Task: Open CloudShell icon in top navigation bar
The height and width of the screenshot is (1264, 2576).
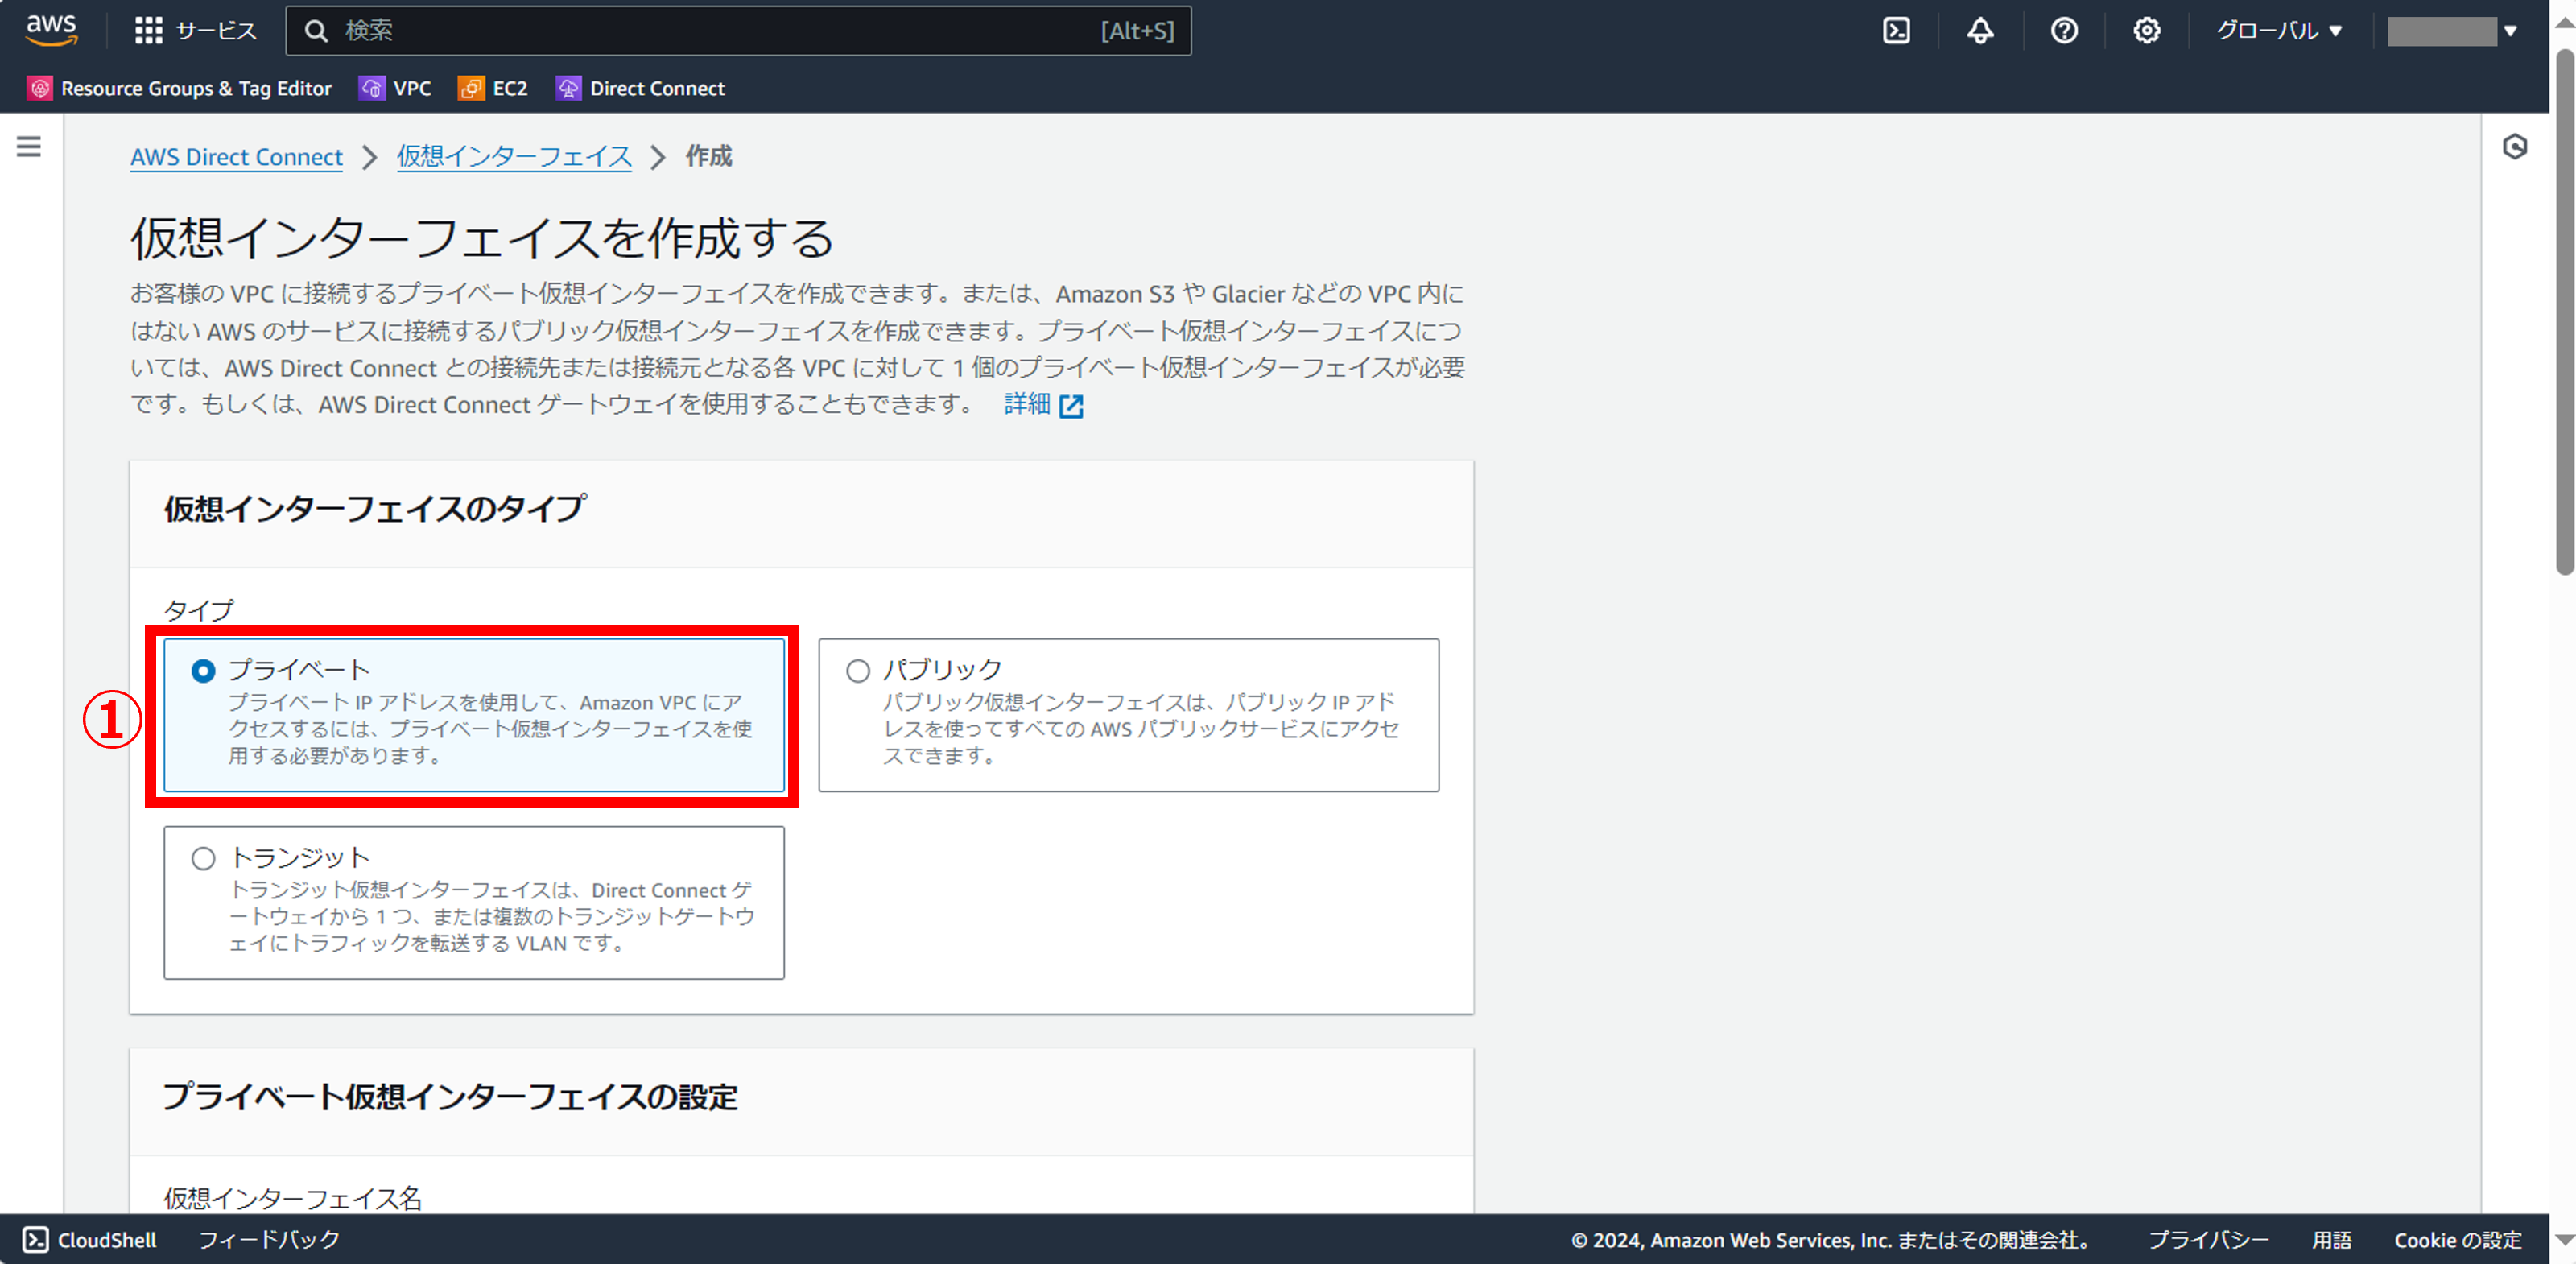Action: click(x=1896, y=31)
